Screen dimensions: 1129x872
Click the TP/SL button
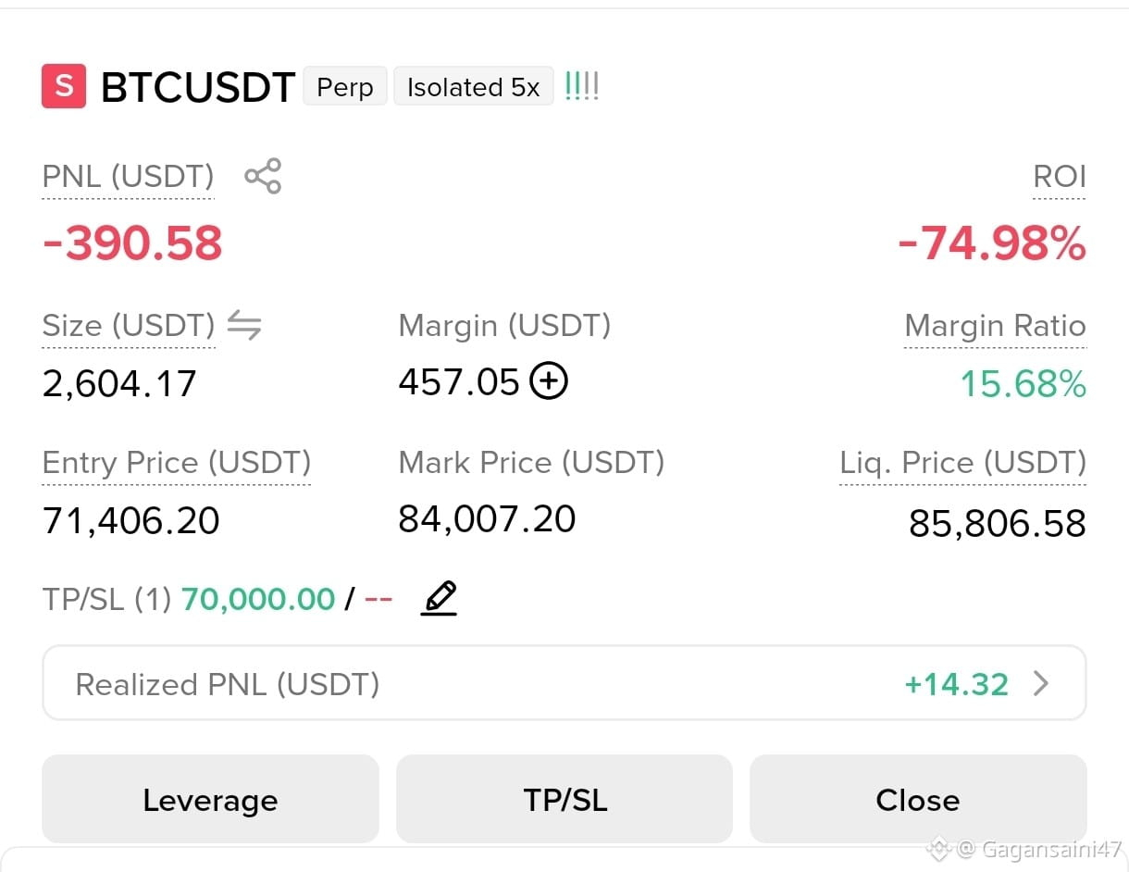click(x=564, y=799)
